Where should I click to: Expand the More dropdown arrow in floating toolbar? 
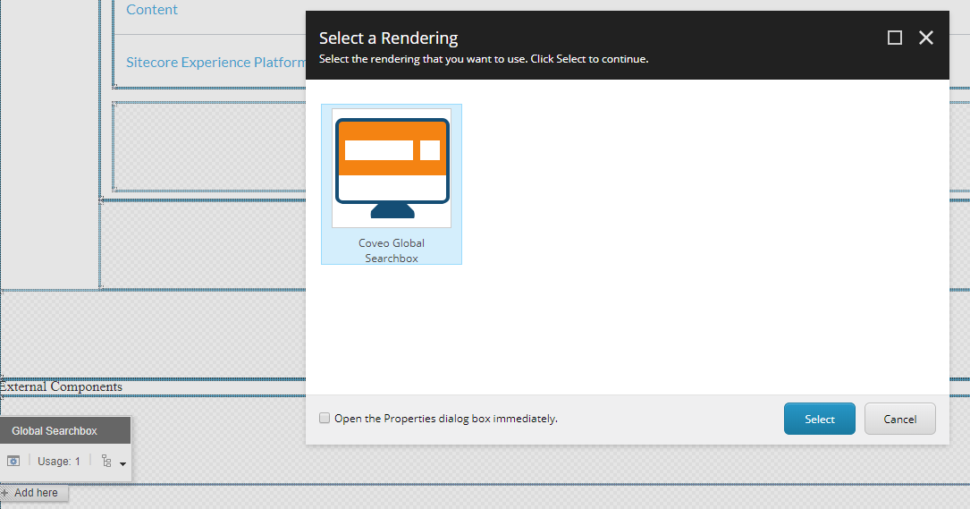coord(122,463)
